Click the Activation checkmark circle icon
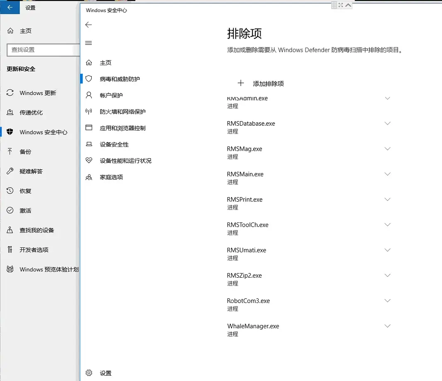The height and width of the screenshot is (381, 442). click(10, 210)
